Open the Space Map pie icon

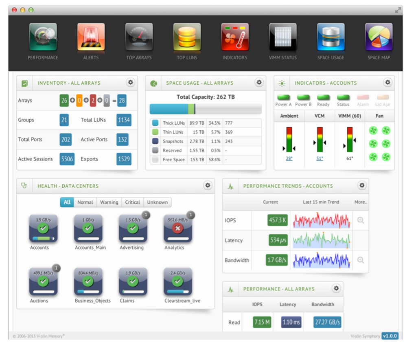pyautogui.click(x=379, y=37)
